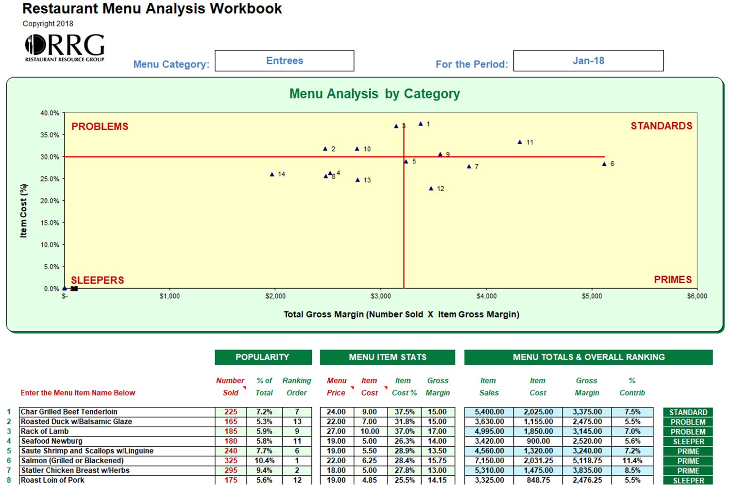Image resolution: width=730 pixels, height=485 pixels.
Task: Select the POPULARITY section header
Action: (263, 357)
